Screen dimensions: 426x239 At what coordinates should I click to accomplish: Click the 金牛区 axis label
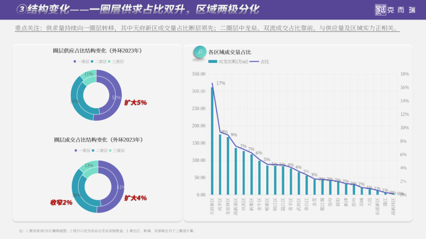260,204
